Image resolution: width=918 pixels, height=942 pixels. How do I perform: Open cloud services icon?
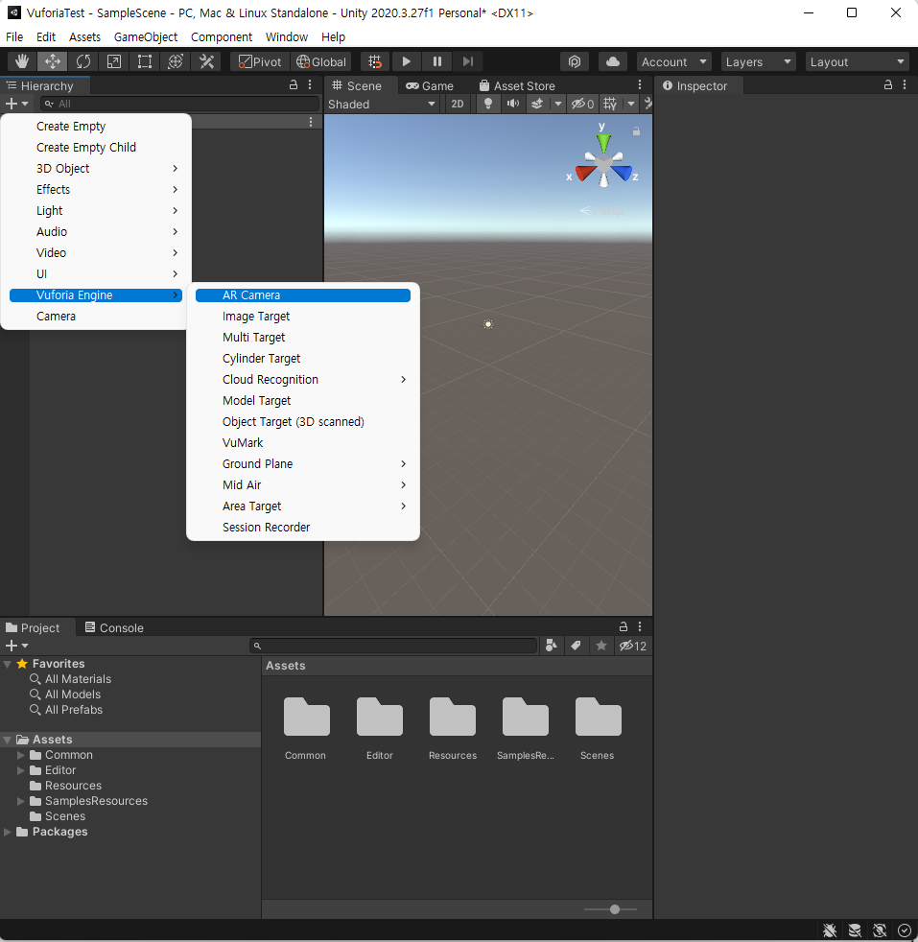tap(612, 61)
